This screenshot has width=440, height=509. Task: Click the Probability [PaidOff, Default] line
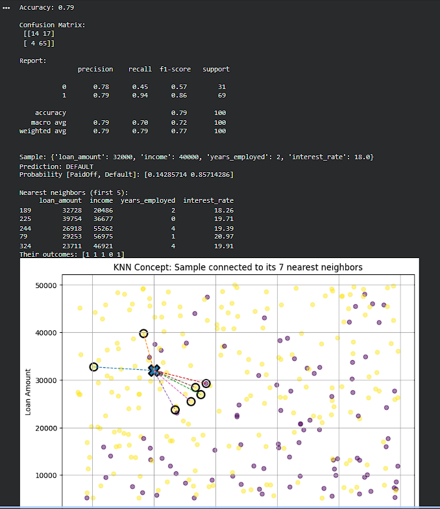click(127, 175)
